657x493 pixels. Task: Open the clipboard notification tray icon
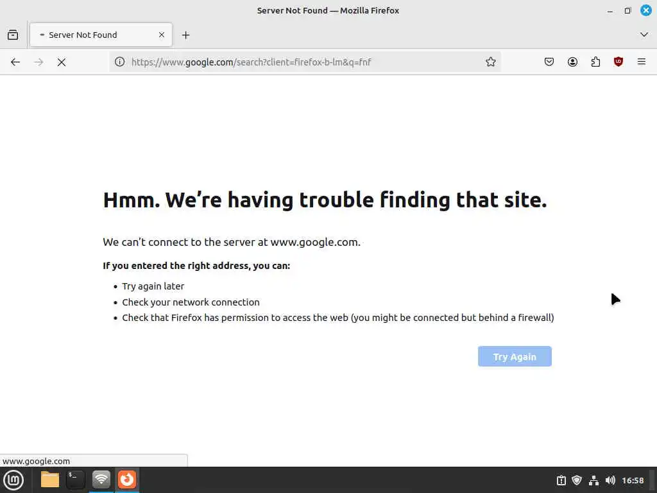561,480
